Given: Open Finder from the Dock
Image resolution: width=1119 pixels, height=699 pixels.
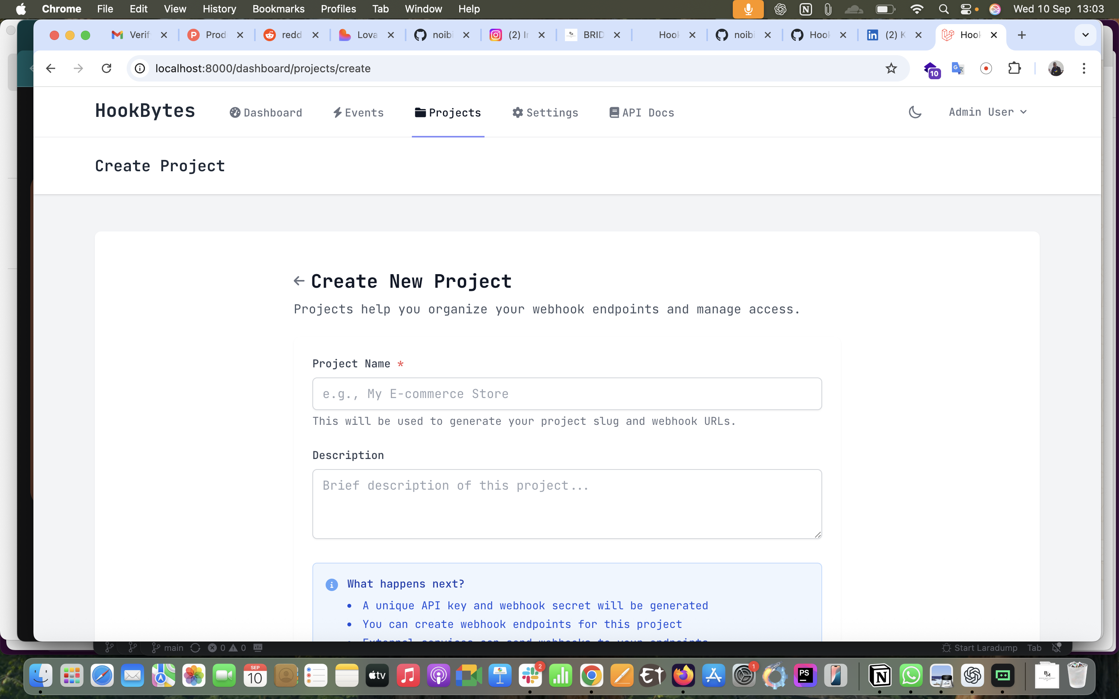Looking at the screenshot, I should [x=41, y=675].
